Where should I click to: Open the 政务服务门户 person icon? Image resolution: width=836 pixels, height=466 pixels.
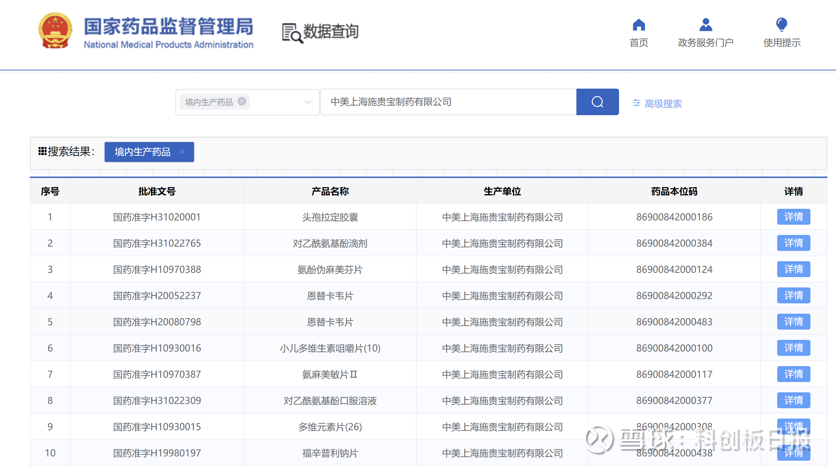click(x=705, y=25)
